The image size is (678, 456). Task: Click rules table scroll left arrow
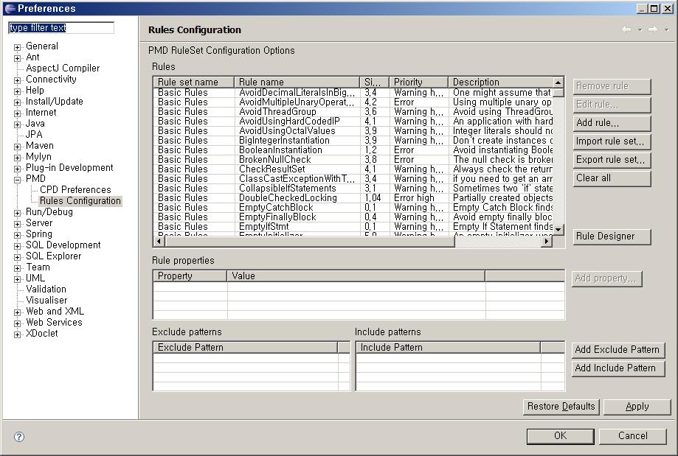159,242
